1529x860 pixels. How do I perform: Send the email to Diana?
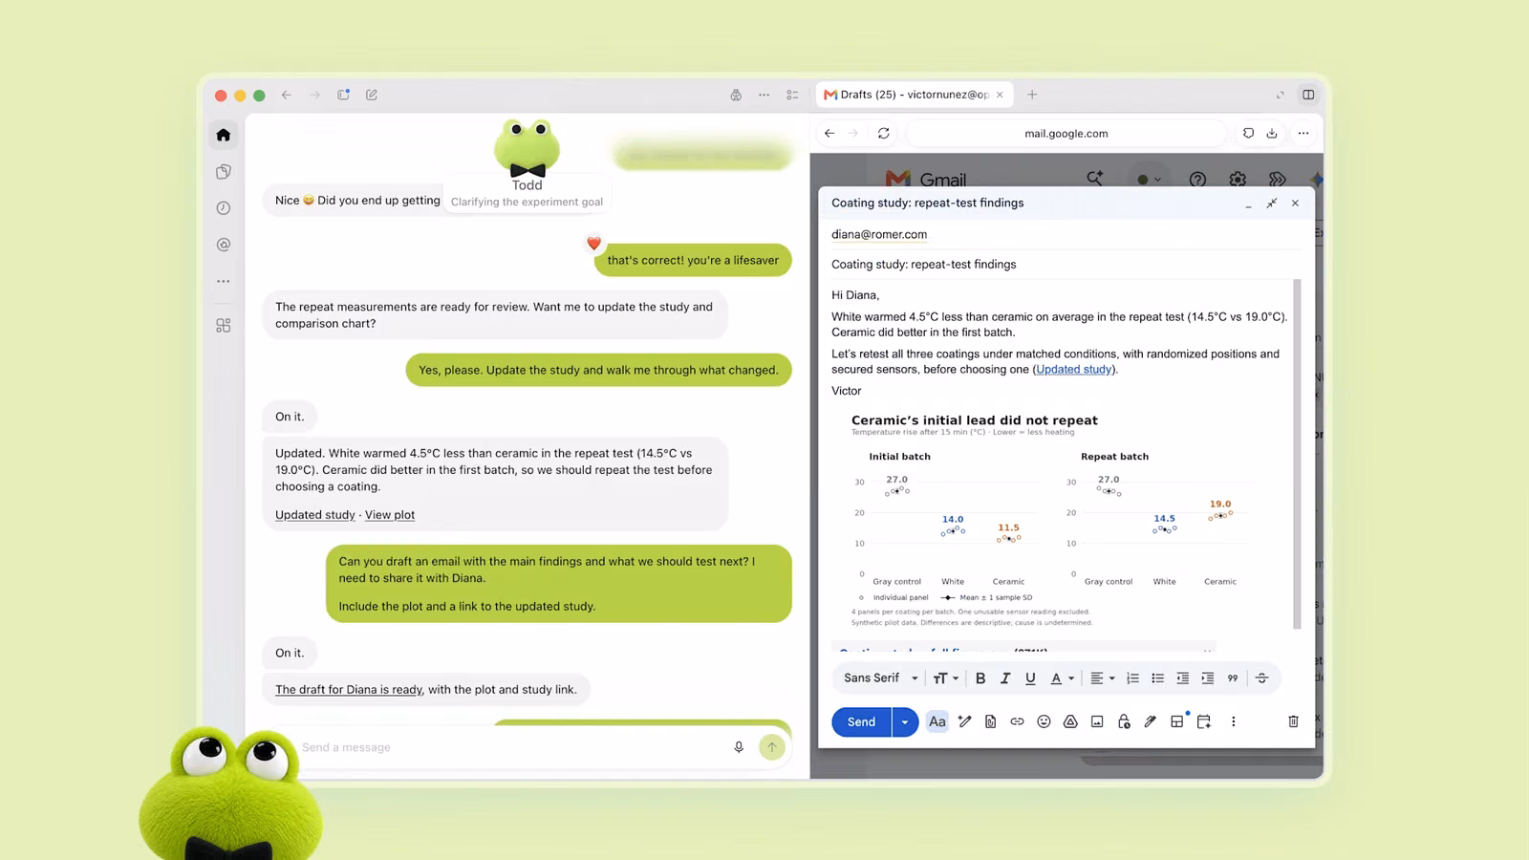pos(861,722)
